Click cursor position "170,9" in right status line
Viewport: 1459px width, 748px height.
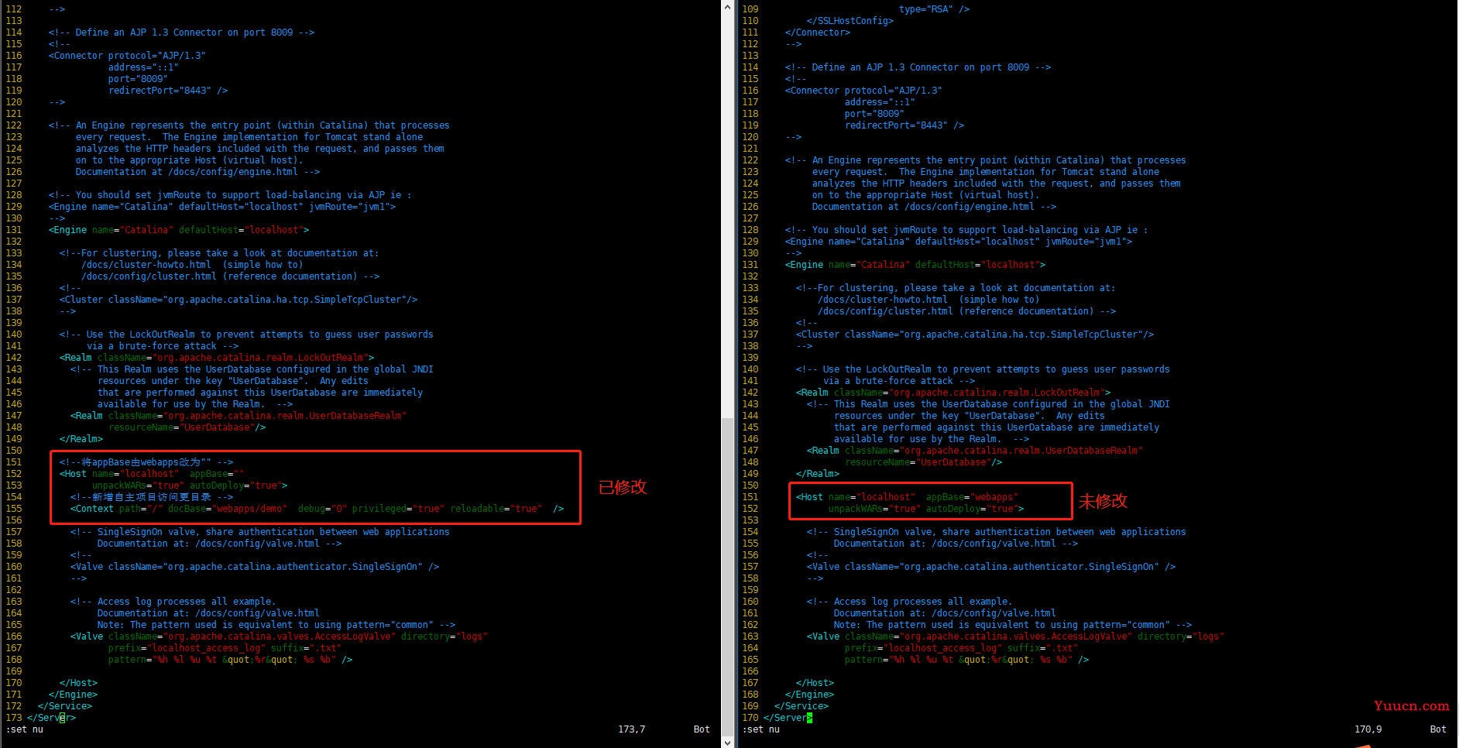(x=1368, y=729)
